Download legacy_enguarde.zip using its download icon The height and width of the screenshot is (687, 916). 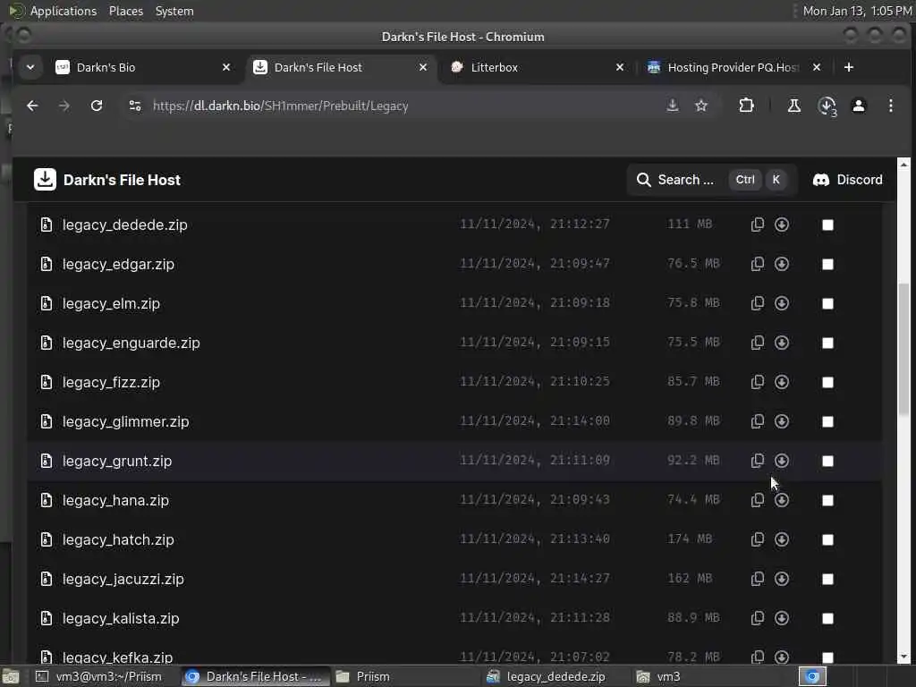tap(782, 343)
